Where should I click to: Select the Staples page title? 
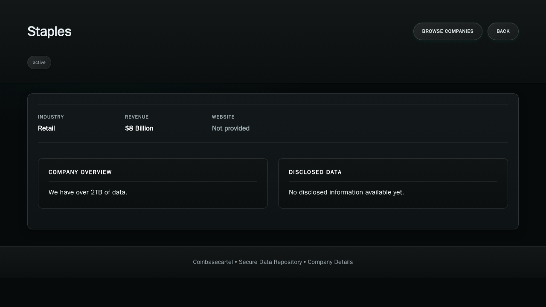click(49, 32)
